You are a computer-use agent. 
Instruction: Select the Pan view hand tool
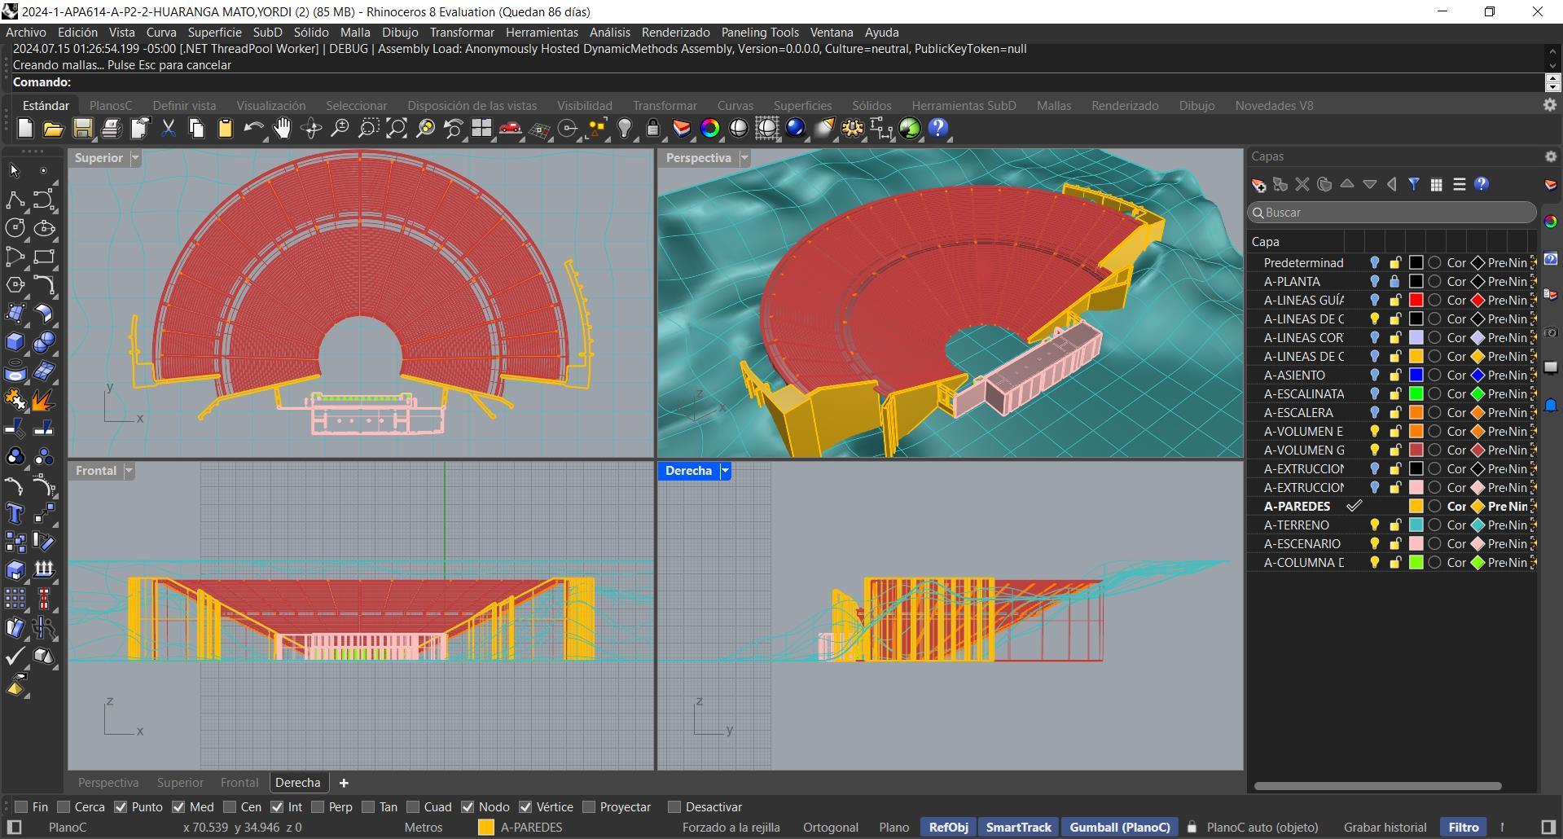(282, 129)
